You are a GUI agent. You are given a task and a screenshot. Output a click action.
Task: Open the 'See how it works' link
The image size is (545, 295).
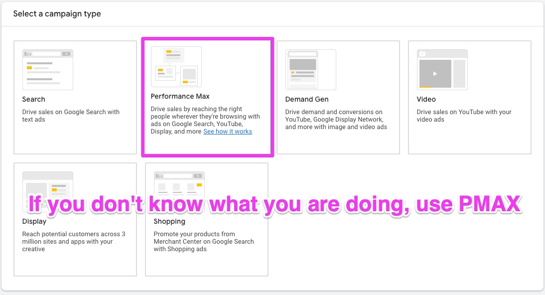pos(228,132)
